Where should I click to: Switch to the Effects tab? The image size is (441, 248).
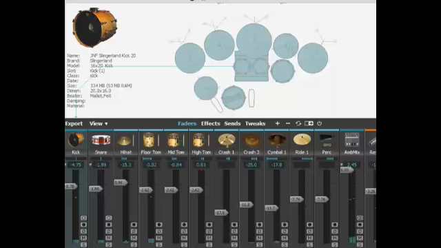click(x=210, y=123)
